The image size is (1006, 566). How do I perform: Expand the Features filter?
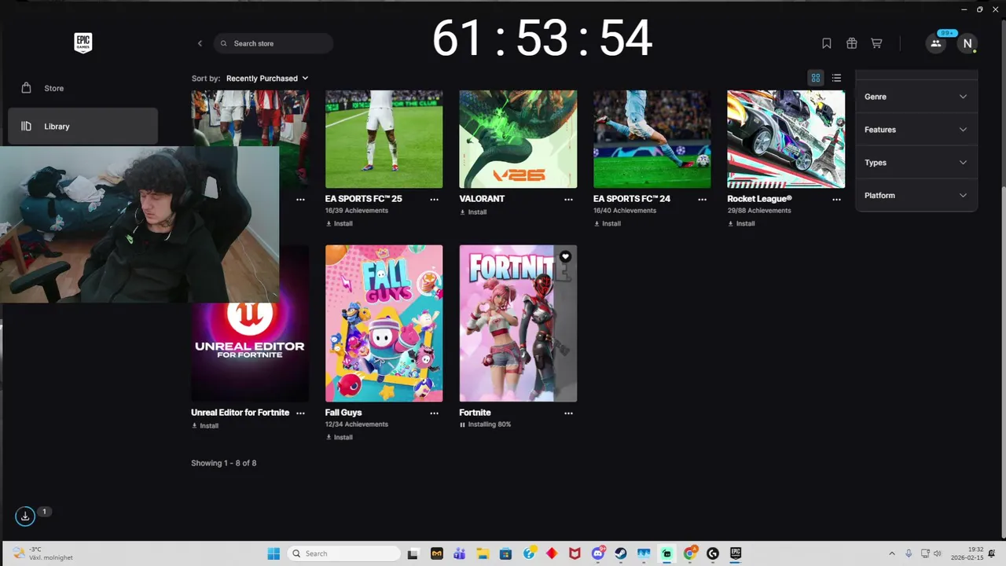coord(916,130)
